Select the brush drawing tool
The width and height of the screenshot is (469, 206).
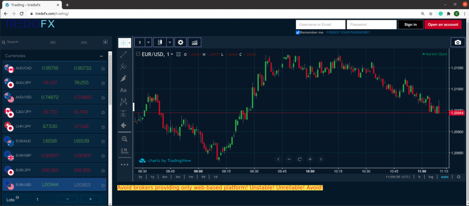(123, 78)
